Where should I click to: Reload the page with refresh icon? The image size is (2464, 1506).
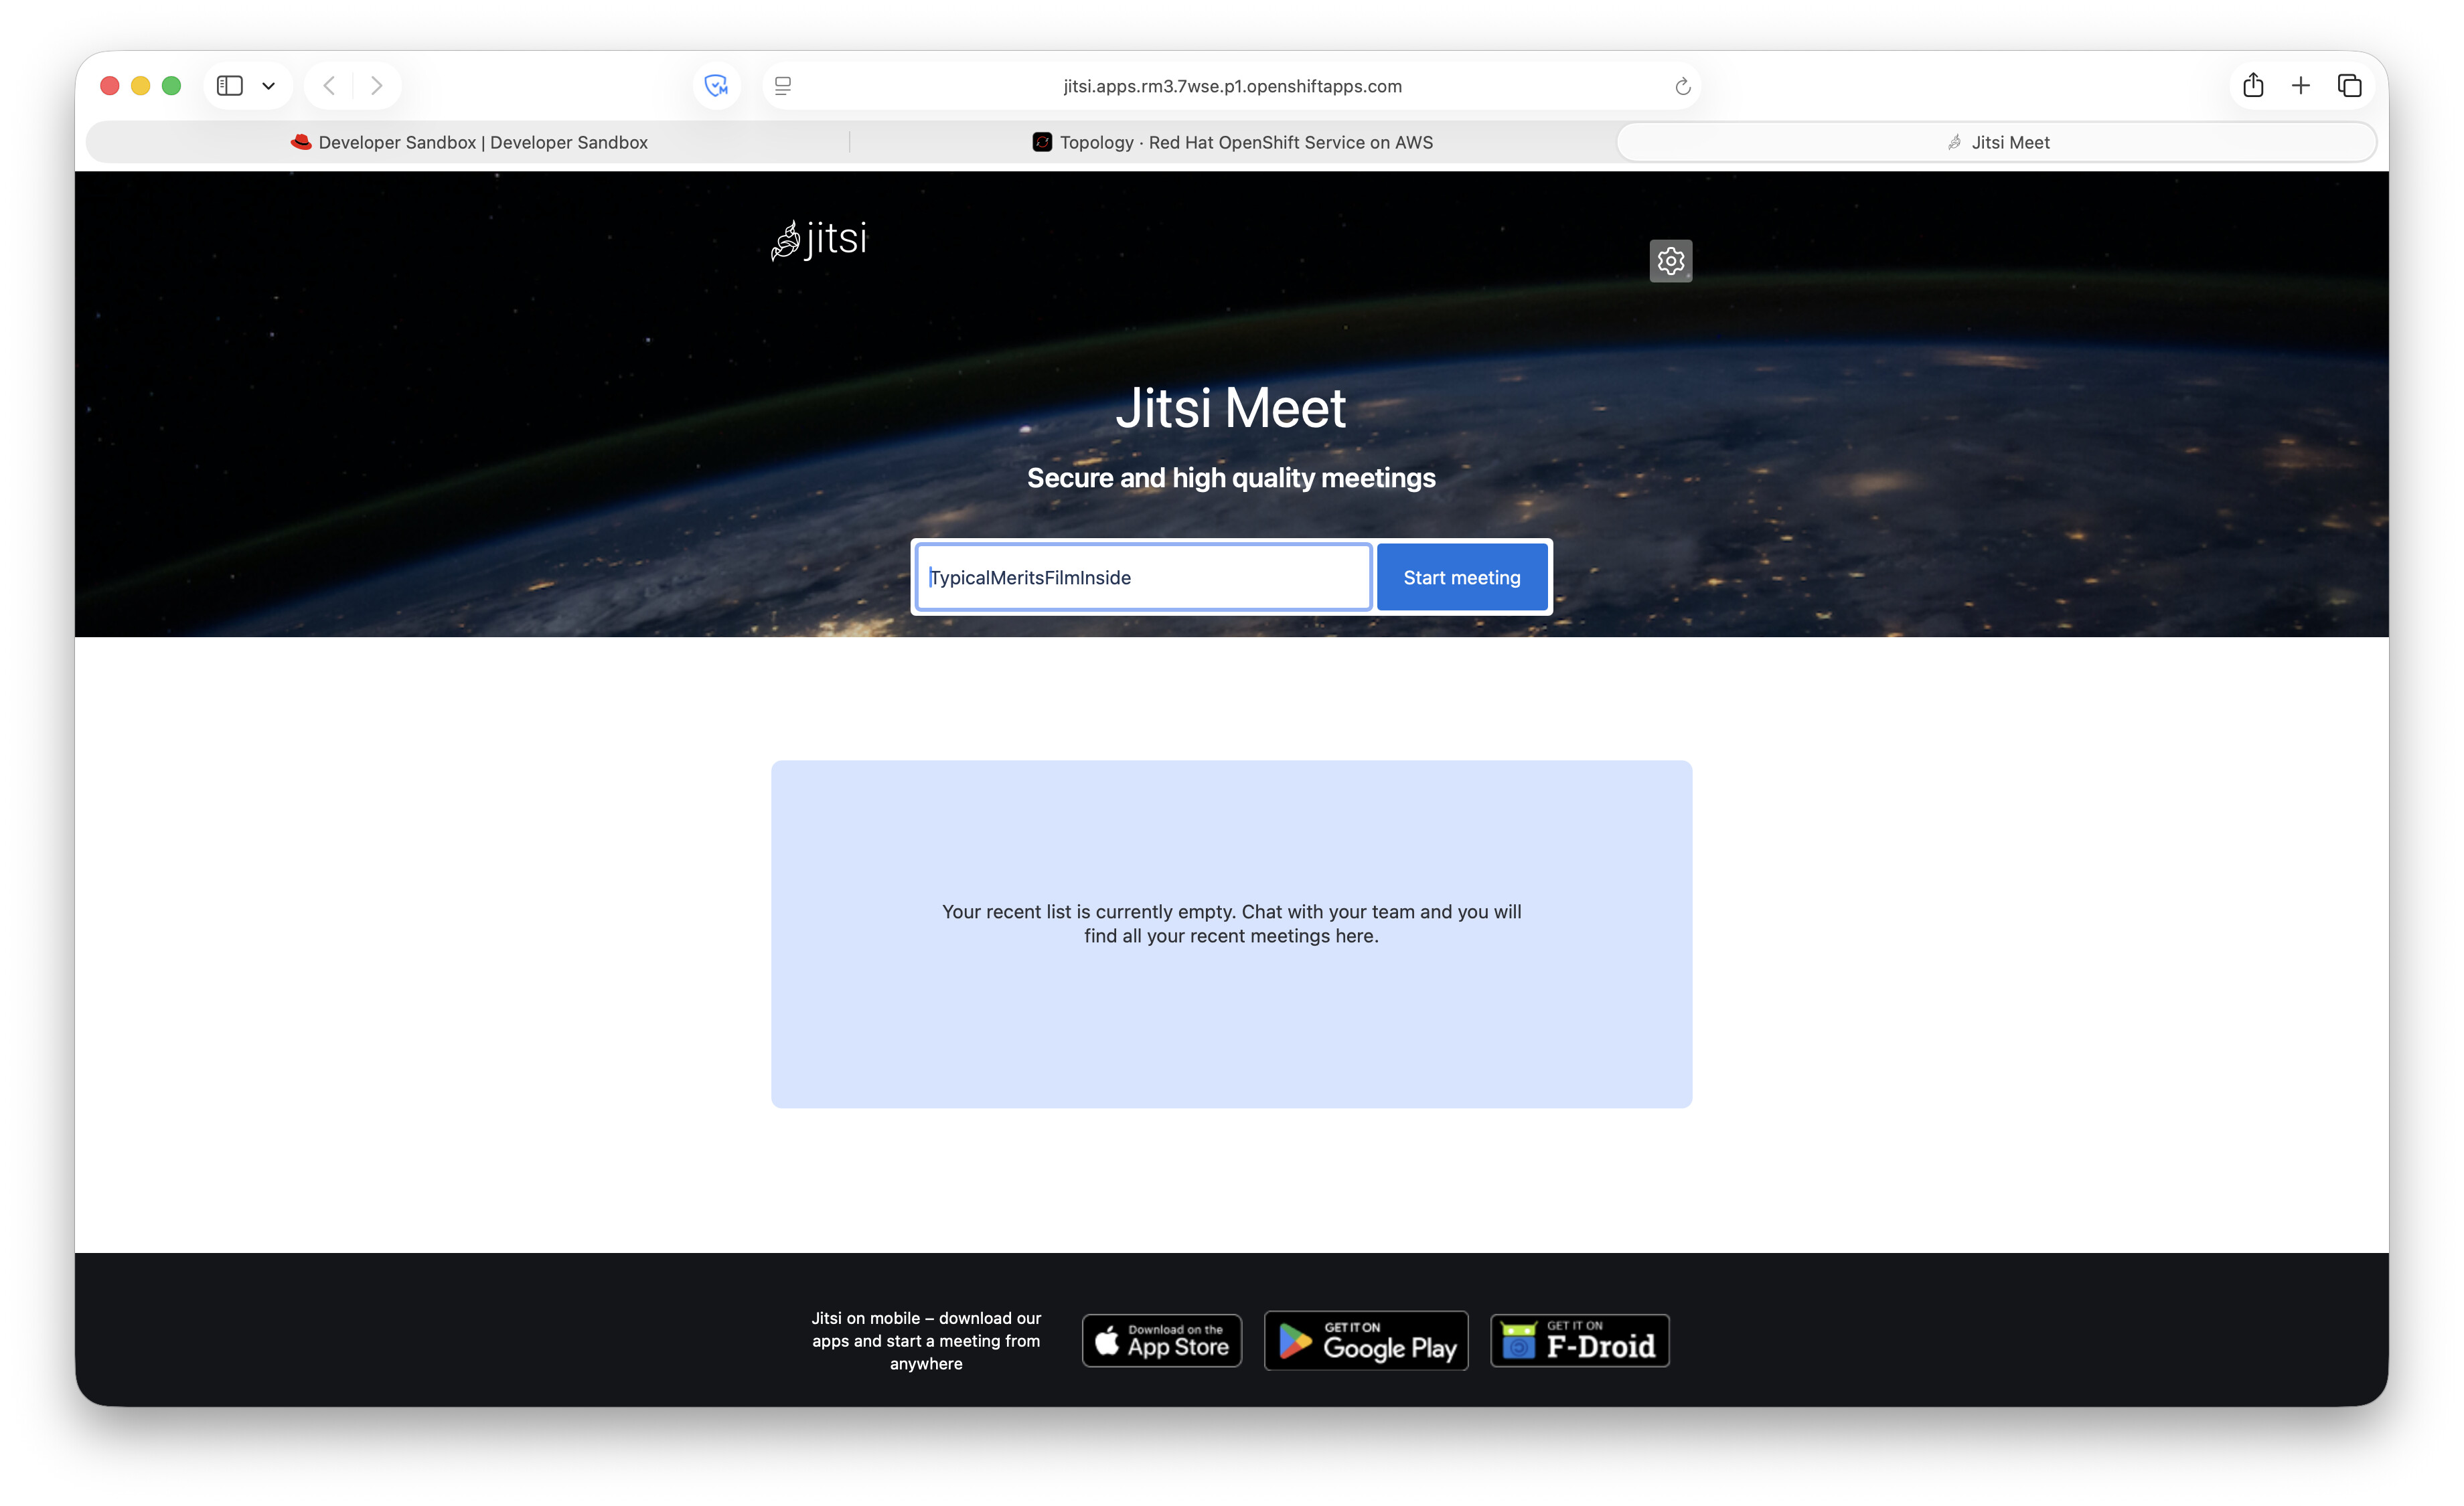pyautogui.click(x=1683, y=86)
